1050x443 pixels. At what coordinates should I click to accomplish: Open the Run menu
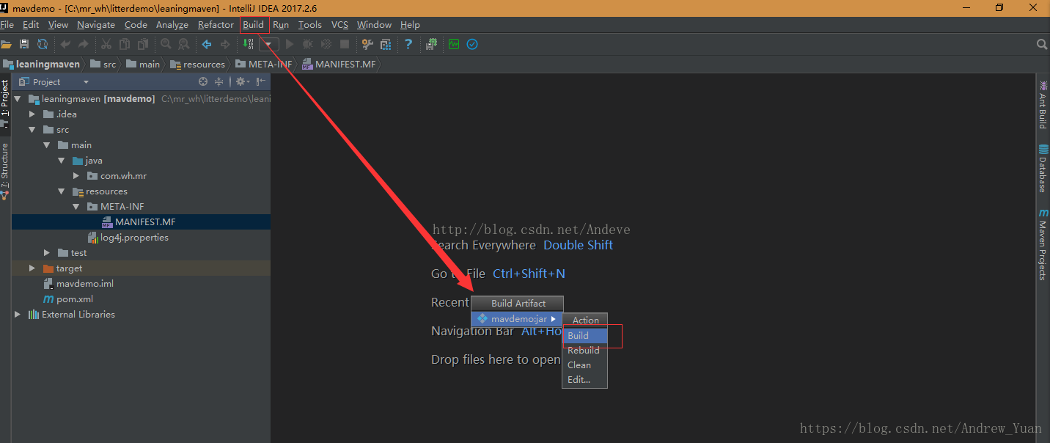pyautogui.click(x=281, y=24)
